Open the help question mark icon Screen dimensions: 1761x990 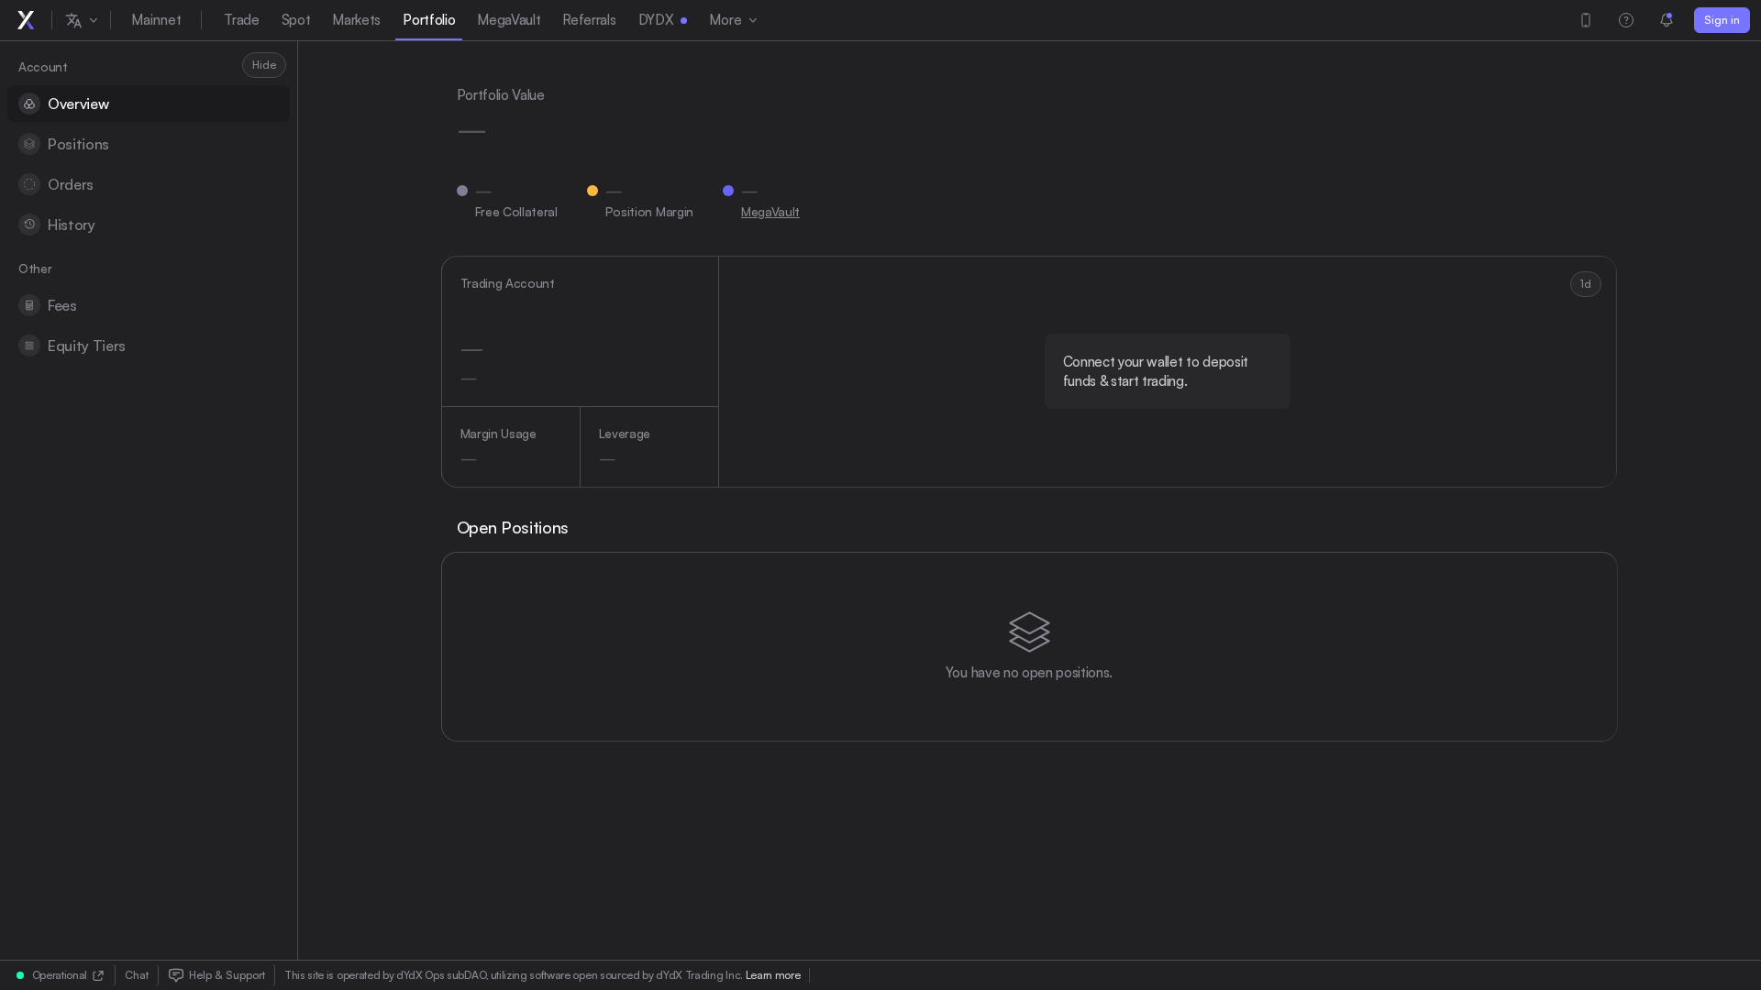coord(1626,20)
